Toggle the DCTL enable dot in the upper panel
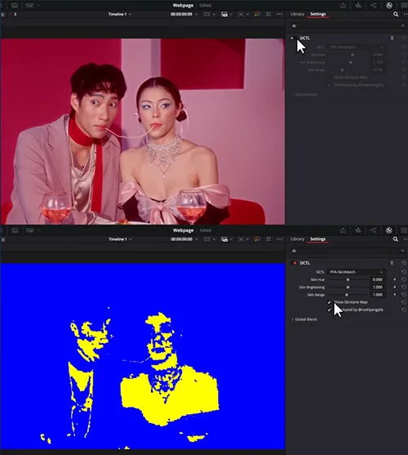Screen dimensions: 408x455 292,38
